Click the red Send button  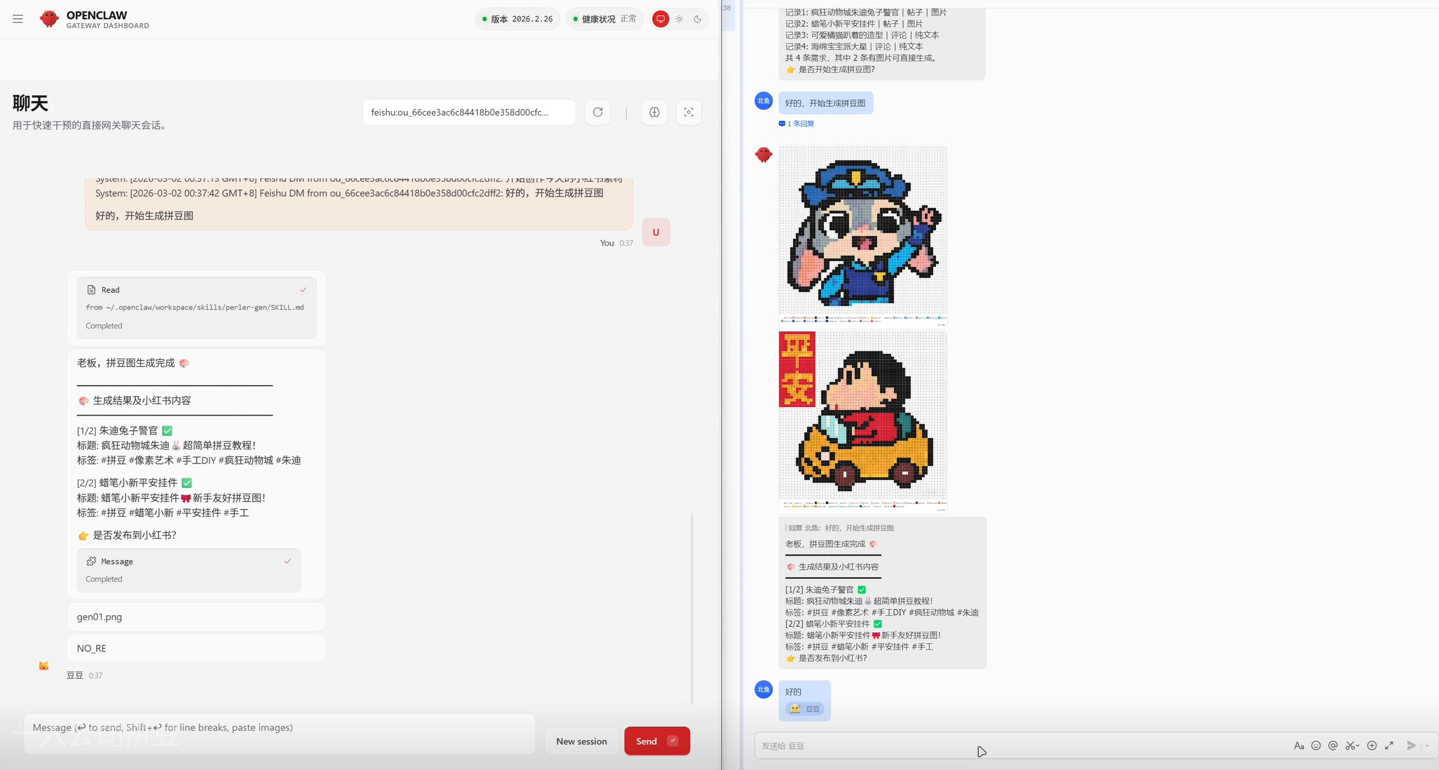657,742
